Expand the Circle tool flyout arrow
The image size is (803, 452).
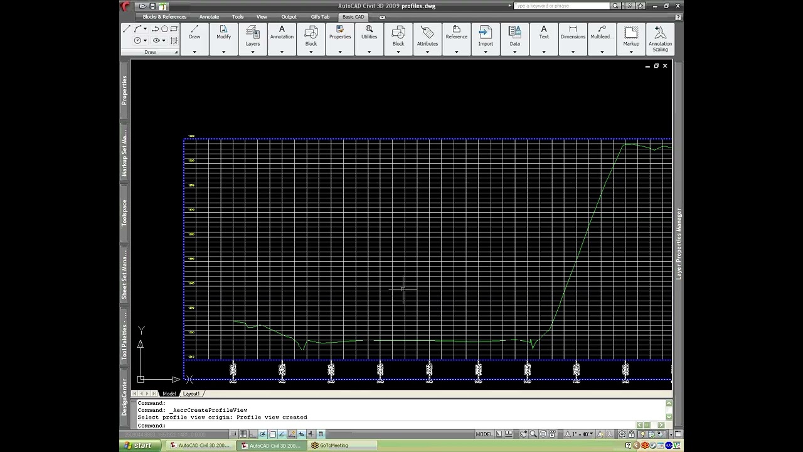[x=145, y=40]
